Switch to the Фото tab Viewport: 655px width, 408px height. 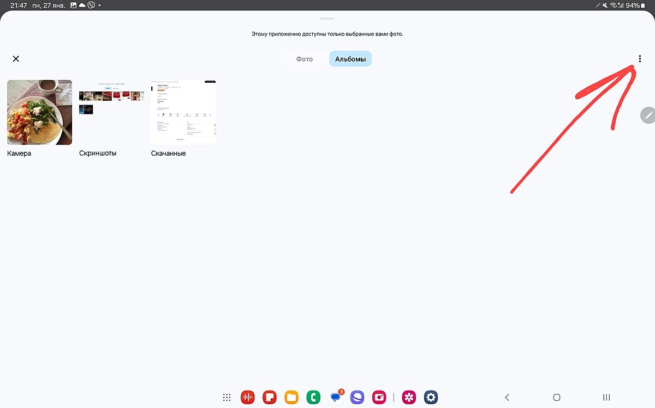pos(305,59)
